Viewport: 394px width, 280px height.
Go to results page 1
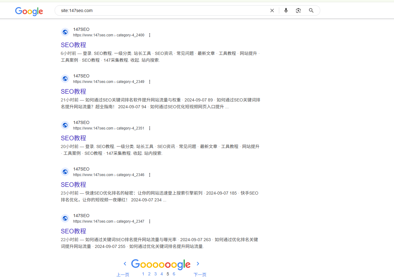(x=143, y=274)
